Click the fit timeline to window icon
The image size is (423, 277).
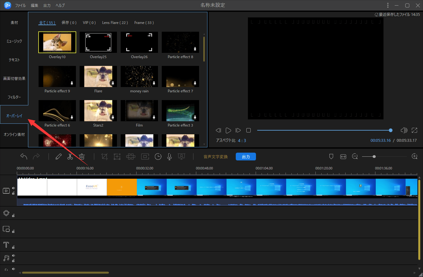(343, 157)
